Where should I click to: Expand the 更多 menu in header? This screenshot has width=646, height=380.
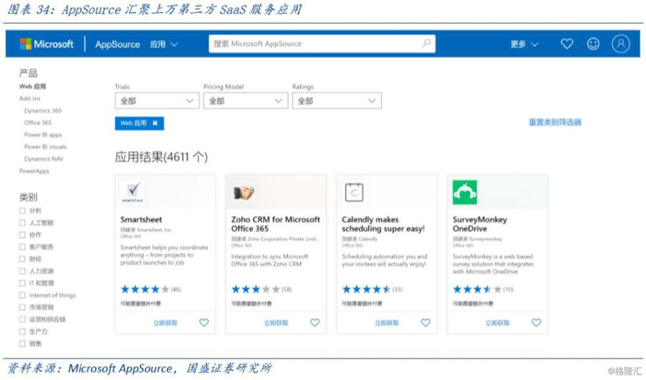click(524, 44)
